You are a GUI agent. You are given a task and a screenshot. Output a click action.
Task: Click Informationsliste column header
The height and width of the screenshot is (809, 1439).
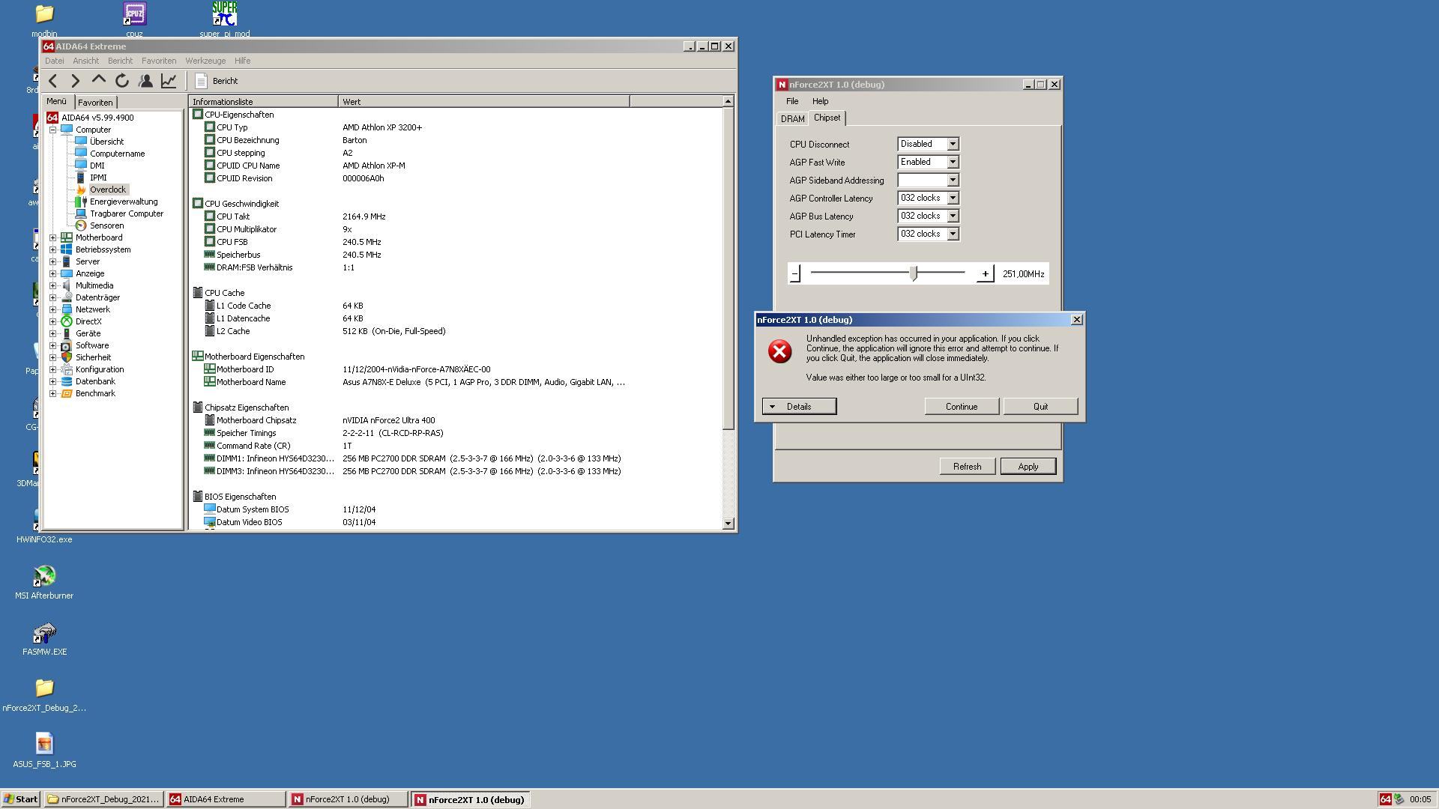[x=263, y=102]
